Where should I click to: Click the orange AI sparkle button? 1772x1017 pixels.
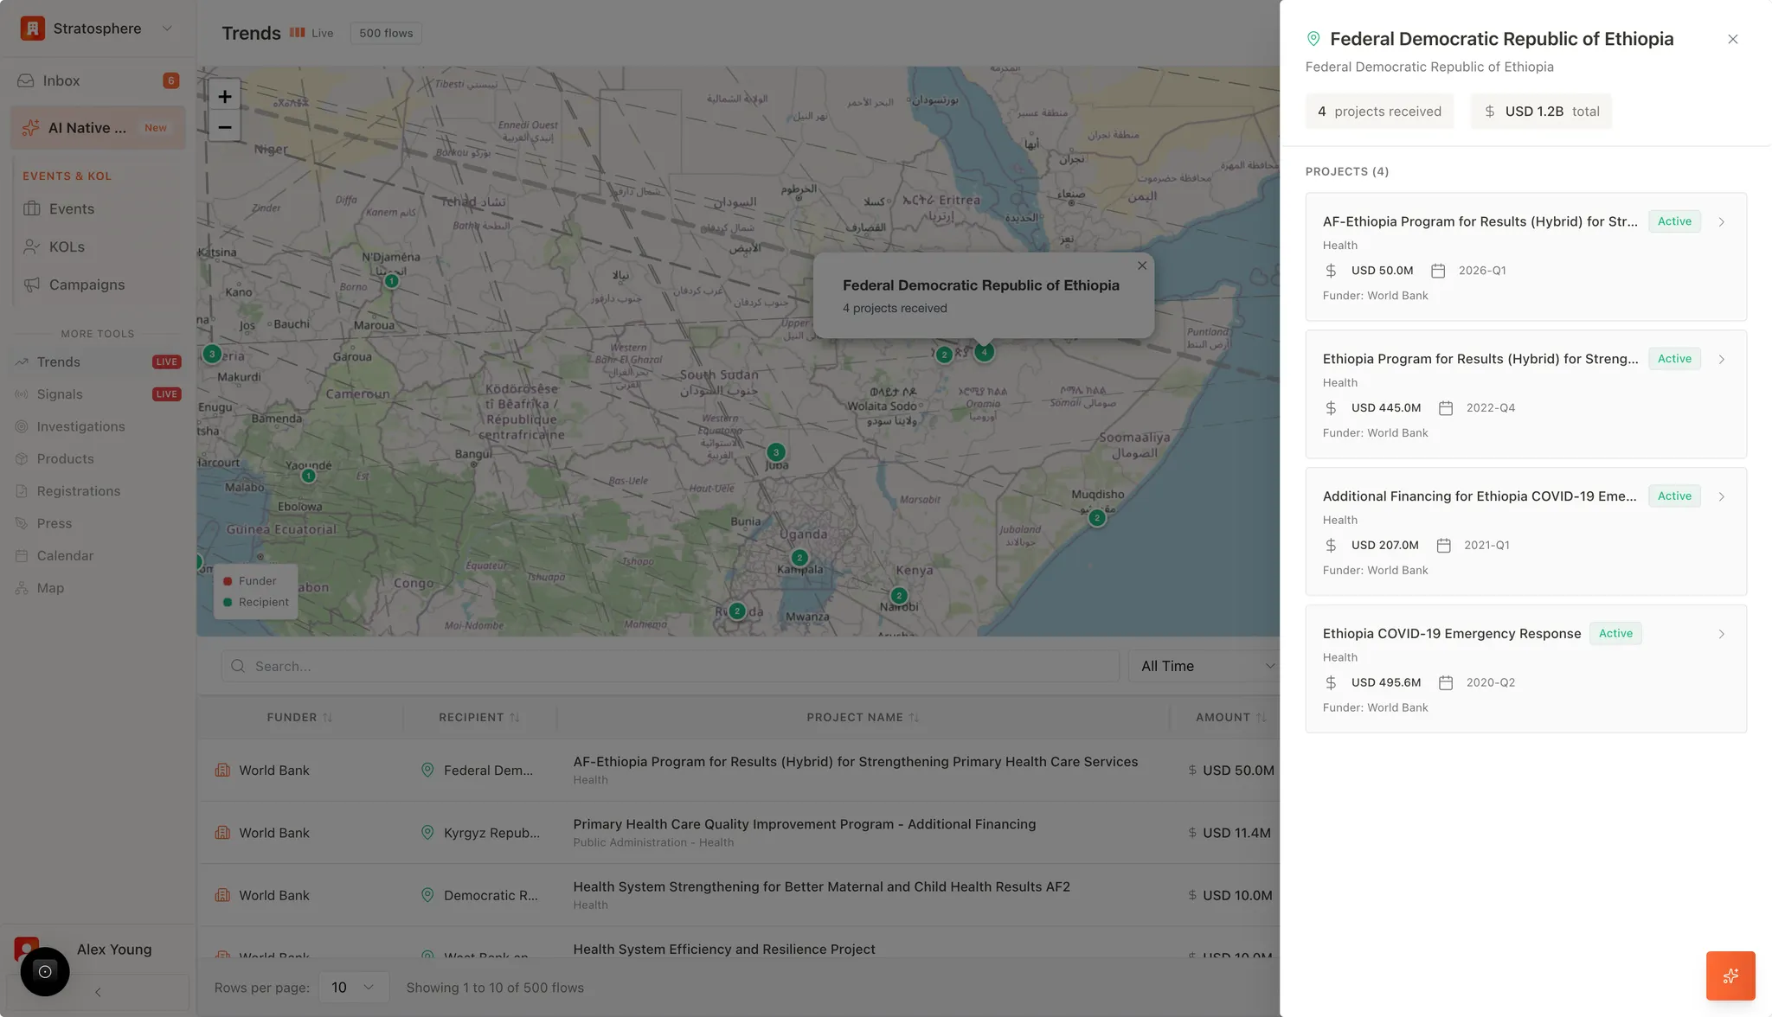tap(1730, 975)
